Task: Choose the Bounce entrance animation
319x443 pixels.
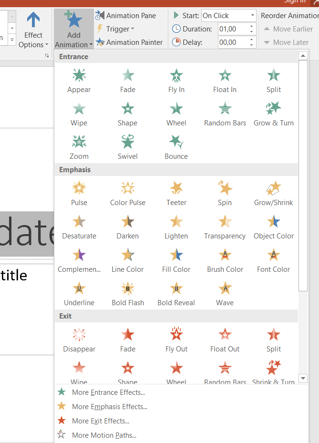Action: coord(176,147)
